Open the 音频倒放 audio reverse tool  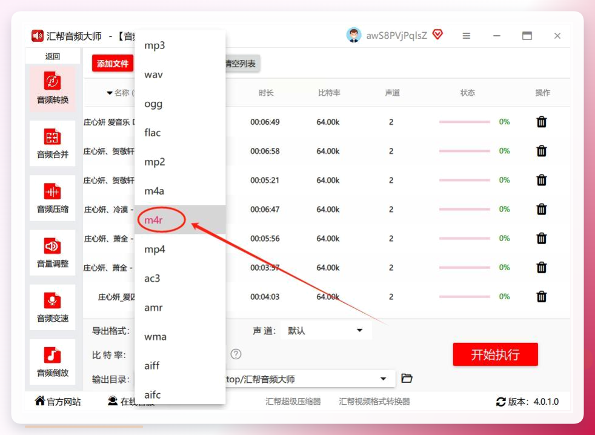point(52,362)
